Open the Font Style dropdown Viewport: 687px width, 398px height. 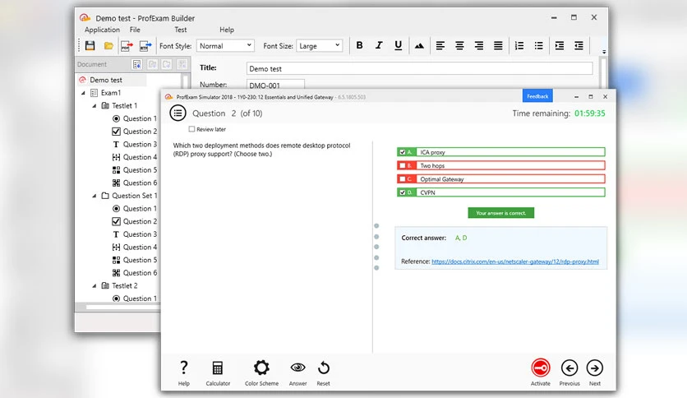225,45
